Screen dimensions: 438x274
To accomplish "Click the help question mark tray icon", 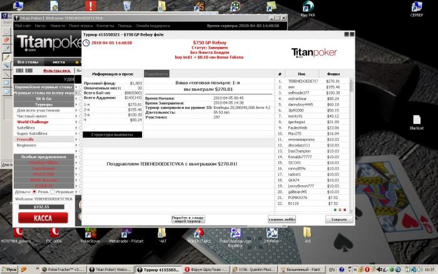I will point(342,270).
